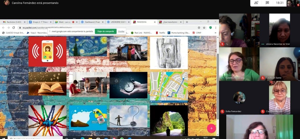Click Ocultar to hide sharing bar

(121, 31)
